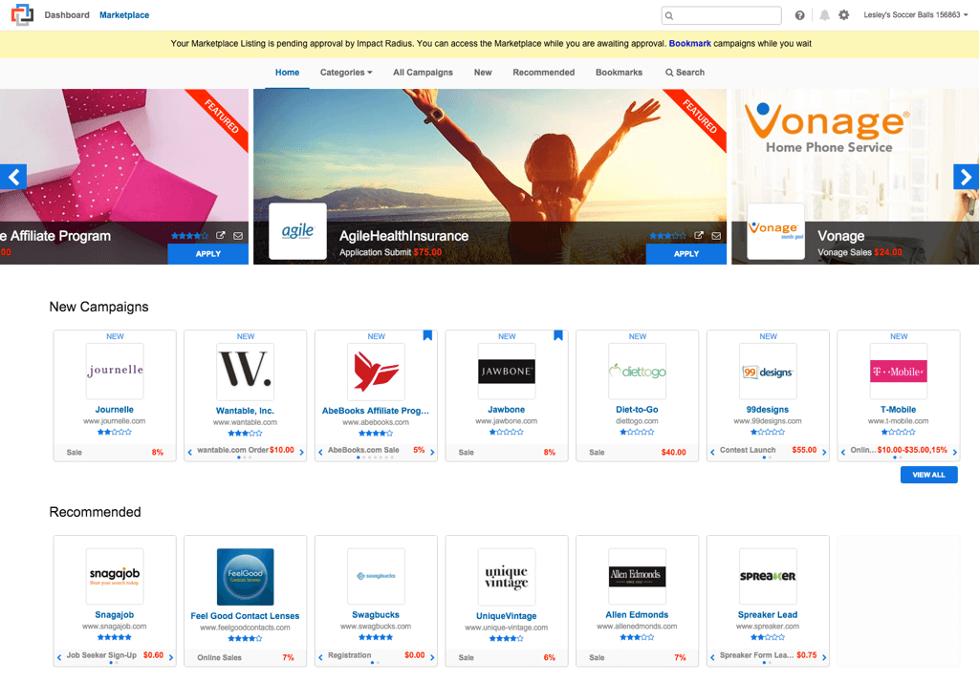Viewport: 979px width, 682px height.
Task: Show next payout on Wantable card
Action: (x=302, y=452)
